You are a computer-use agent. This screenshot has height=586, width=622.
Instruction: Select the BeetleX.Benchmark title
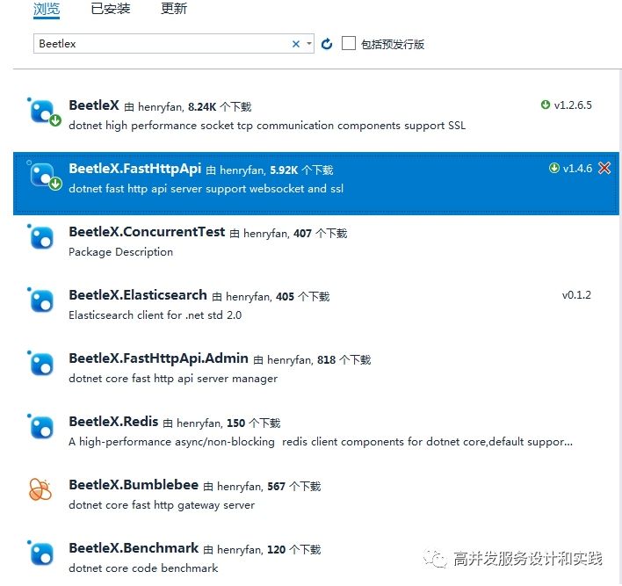coord(134,548)
